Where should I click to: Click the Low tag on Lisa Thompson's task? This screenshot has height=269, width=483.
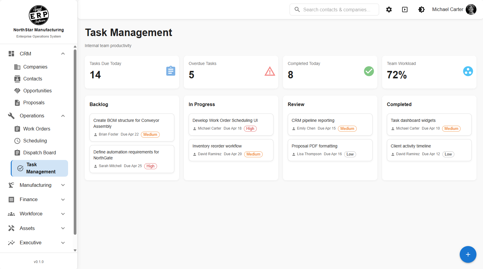click(x=350, y=154)
